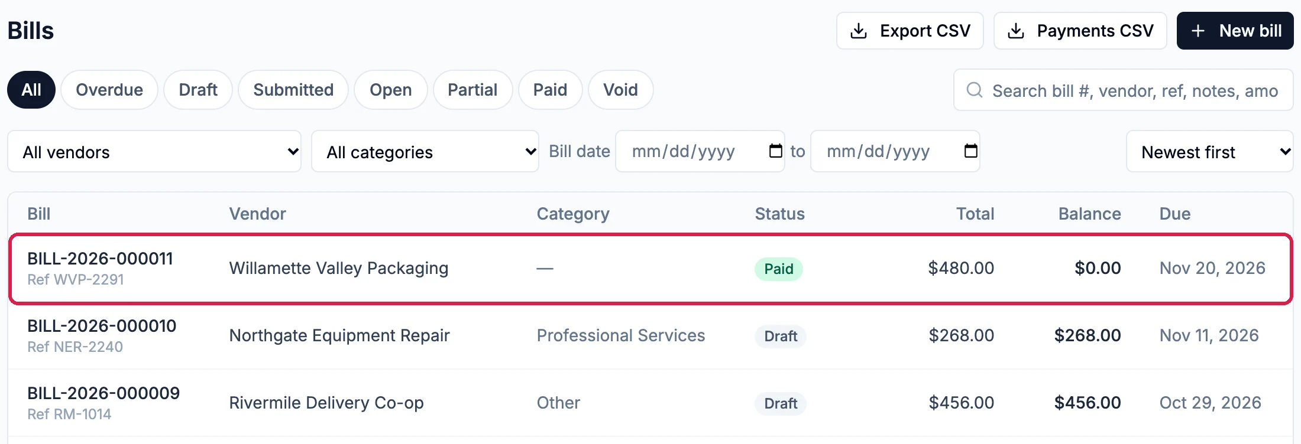Click vendor Rivermile Delivery Co-op
Viewport: 1301px width, 444px height.
click(326, 403)
